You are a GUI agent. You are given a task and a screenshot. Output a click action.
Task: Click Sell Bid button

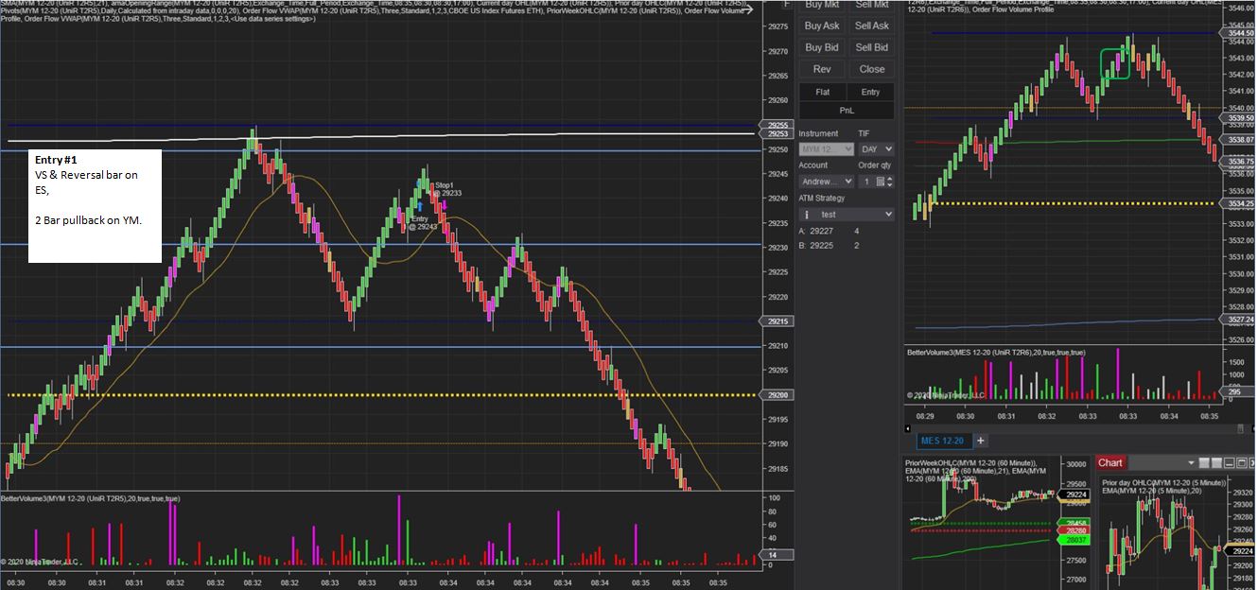click(872, 47)
